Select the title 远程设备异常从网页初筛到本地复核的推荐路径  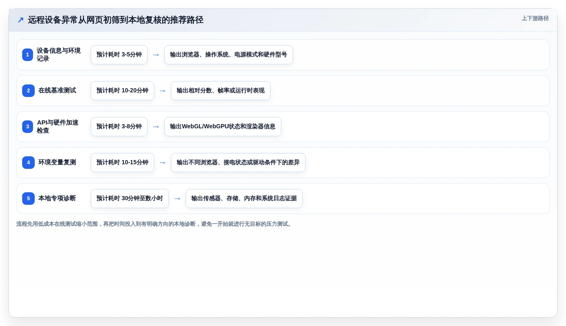[116, 20]
